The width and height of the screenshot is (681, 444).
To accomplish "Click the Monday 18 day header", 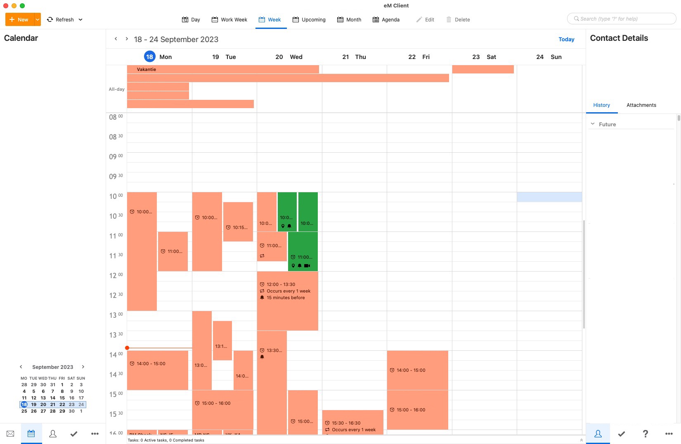I will (x=159, y=57).
